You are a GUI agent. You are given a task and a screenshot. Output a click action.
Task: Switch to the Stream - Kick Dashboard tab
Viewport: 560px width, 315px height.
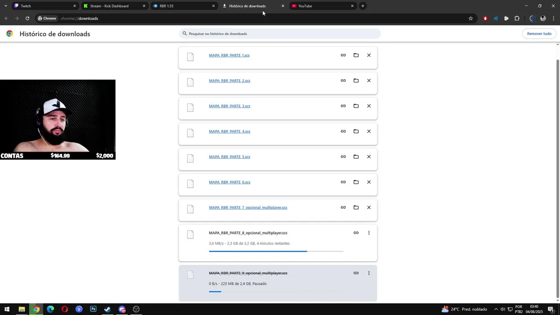[x=114, y=6]
